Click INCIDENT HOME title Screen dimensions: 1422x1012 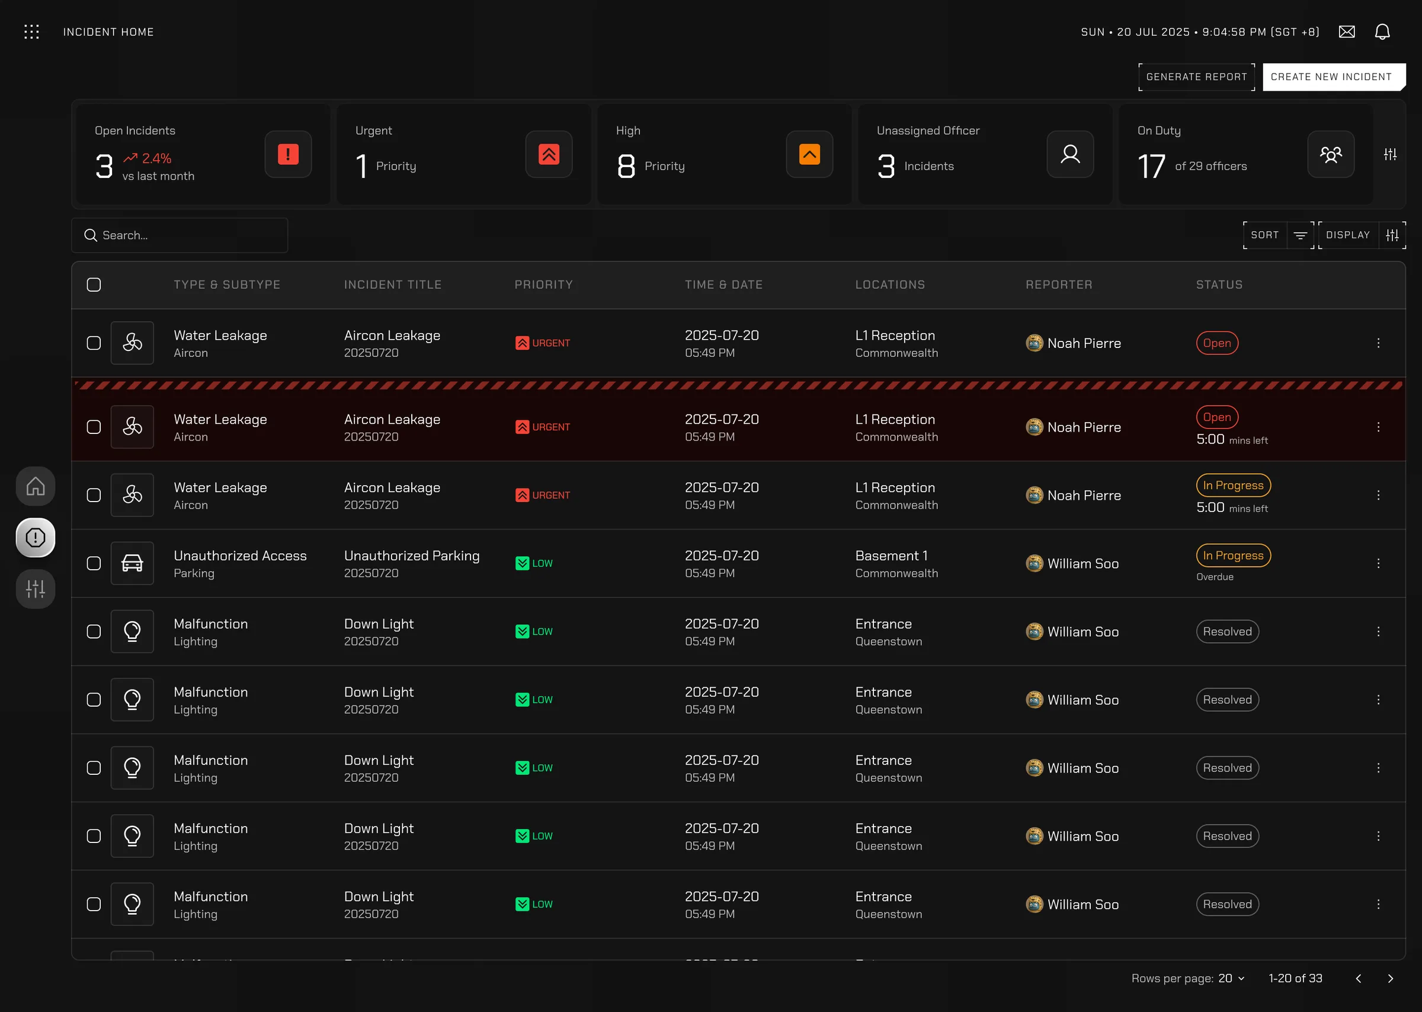(108, 32)
